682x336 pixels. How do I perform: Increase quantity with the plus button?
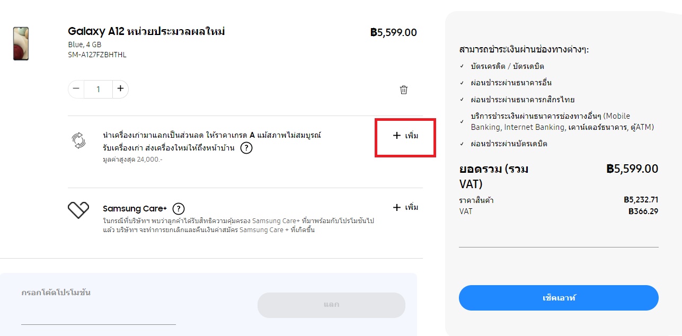tap(120, 89)
